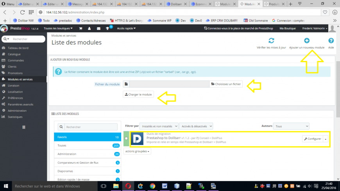
Task: Click the Task View icon on taskbar
Action: click(104, 186)
